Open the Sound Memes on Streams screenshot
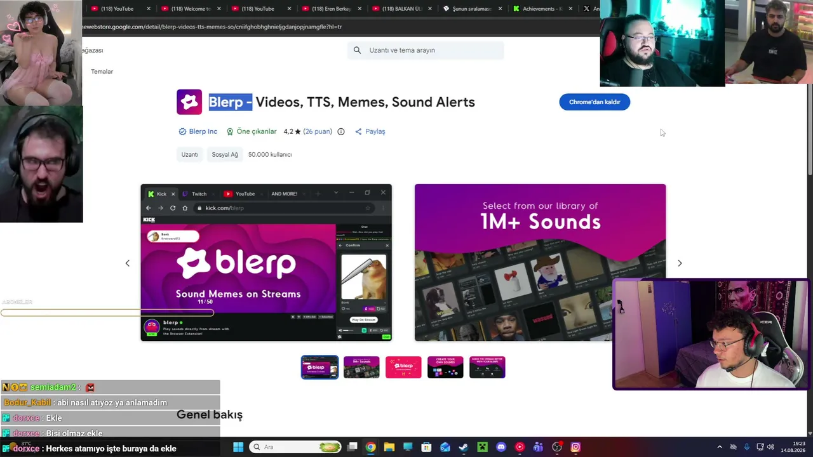The height and width of the screenshot is (457, 813). (x=266, y=263)
